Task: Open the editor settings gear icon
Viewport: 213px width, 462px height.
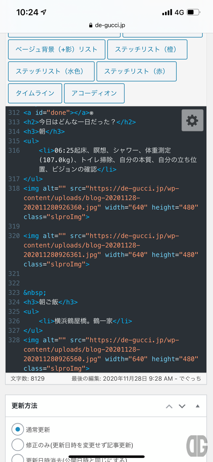Action: coord(192,120)
